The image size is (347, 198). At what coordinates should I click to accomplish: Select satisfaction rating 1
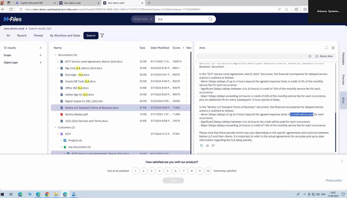(135, 171)
